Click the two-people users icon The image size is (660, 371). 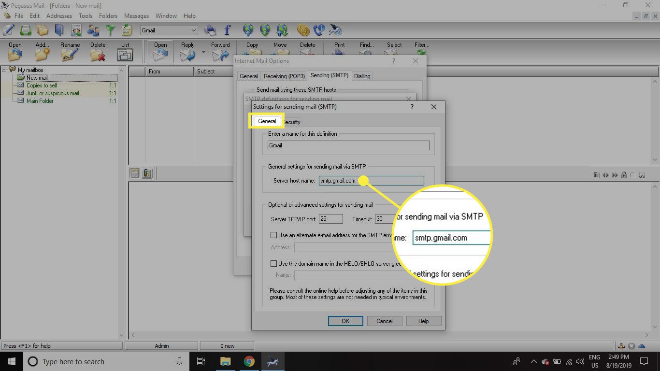tap(93, 30)
